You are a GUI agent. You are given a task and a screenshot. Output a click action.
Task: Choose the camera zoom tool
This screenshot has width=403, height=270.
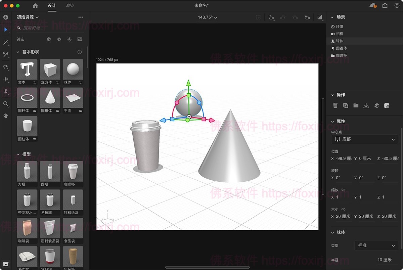click(6, 104)
